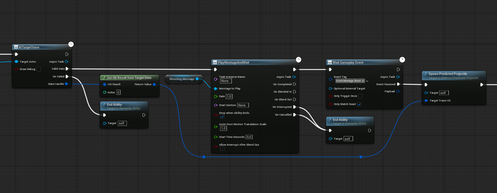Image resolution: width=497 pixels, height=193 pixels.
Task: Click the Event Received execution pin
Action: coord(398,84)
